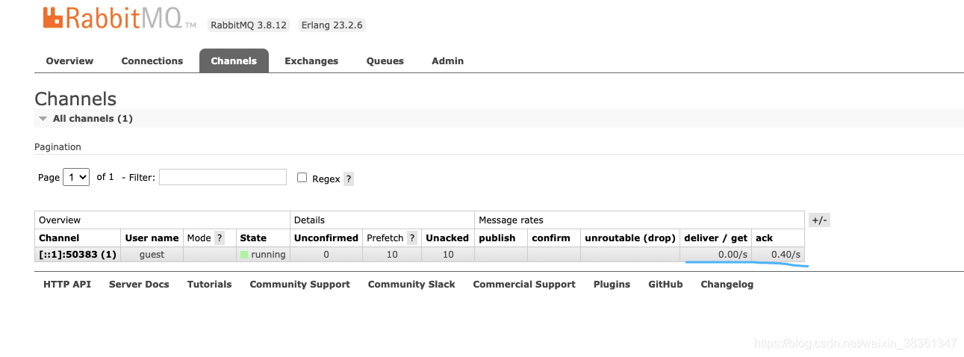The image size is (964, 357).
Task: Select the Channels tab
Action: tap(234, 61)
